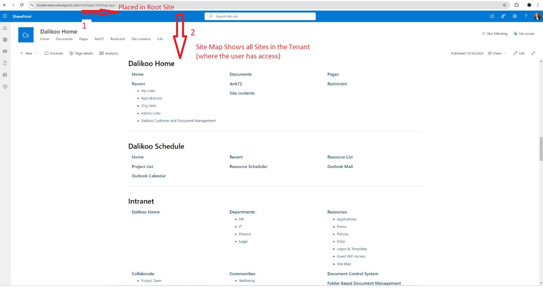Open Legal under Departments
This screenshot has width=543, height=305.
243,241
